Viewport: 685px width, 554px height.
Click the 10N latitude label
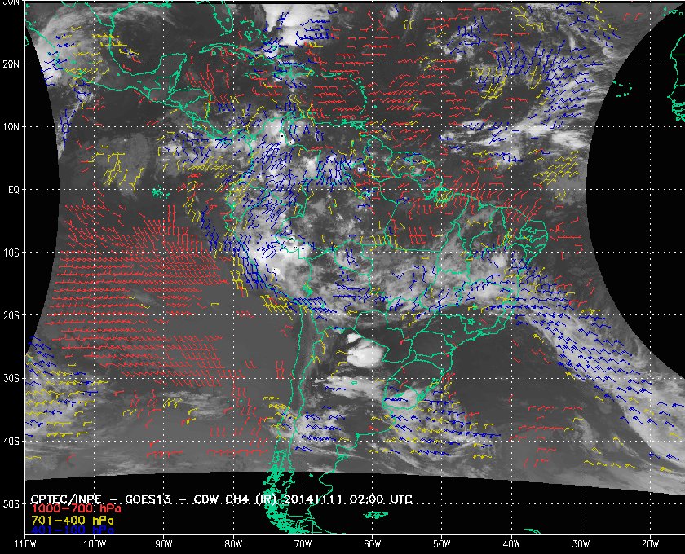pyautogui.click(x=11, y=127)
